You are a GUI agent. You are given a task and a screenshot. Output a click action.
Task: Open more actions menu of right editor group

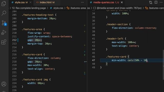coord(161,2)
